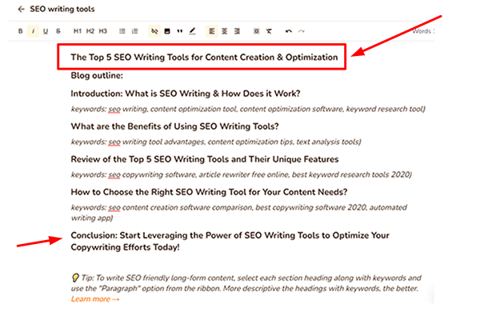Insert an image via toolbar icon
The height and width of the screenshot is (320, 480).
167,31
